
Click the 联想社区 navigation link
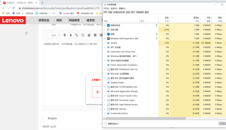pyautogui.click(x=44, y=20)
